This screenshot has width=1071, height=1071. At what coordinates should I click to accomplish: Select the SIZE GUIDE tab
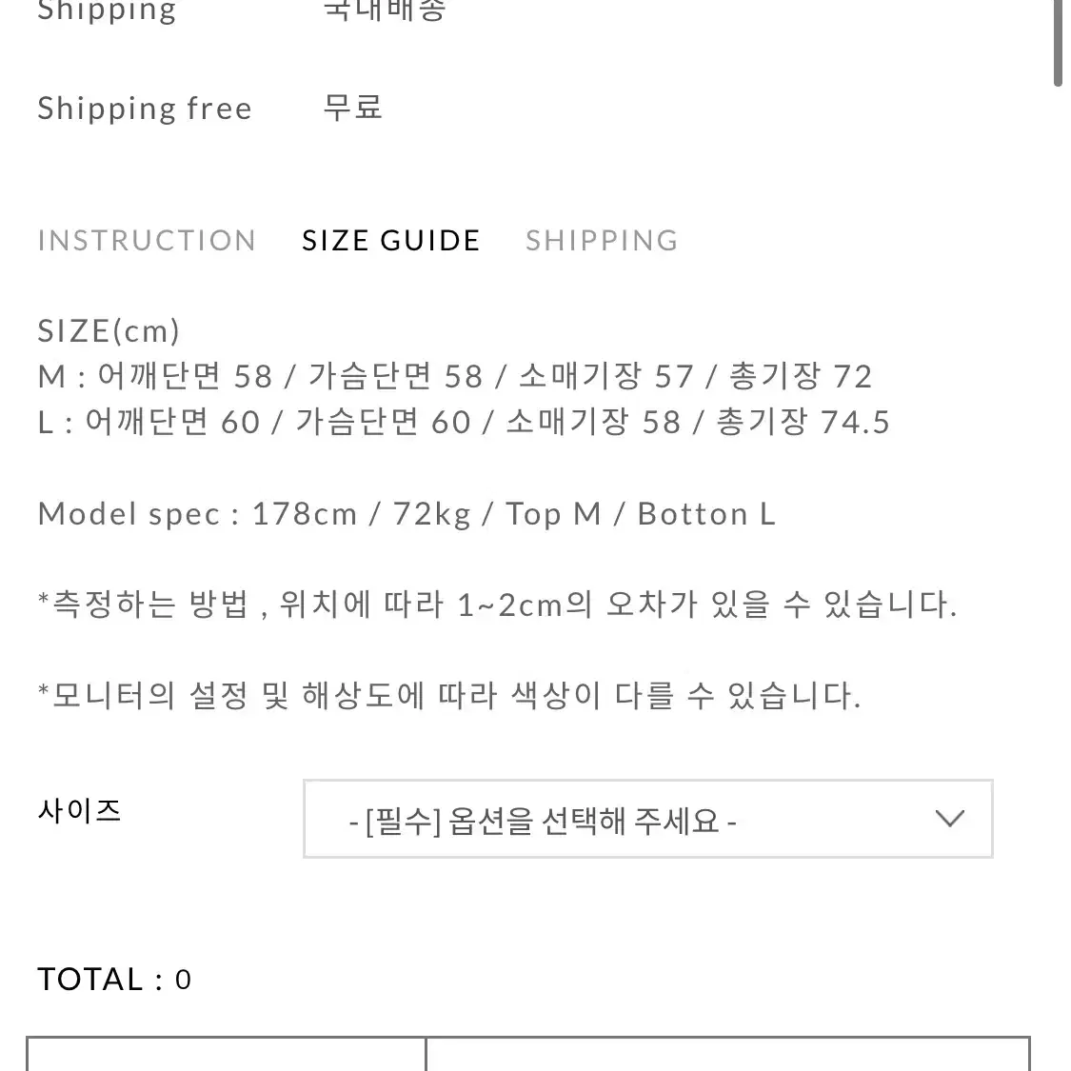point(391,241)
